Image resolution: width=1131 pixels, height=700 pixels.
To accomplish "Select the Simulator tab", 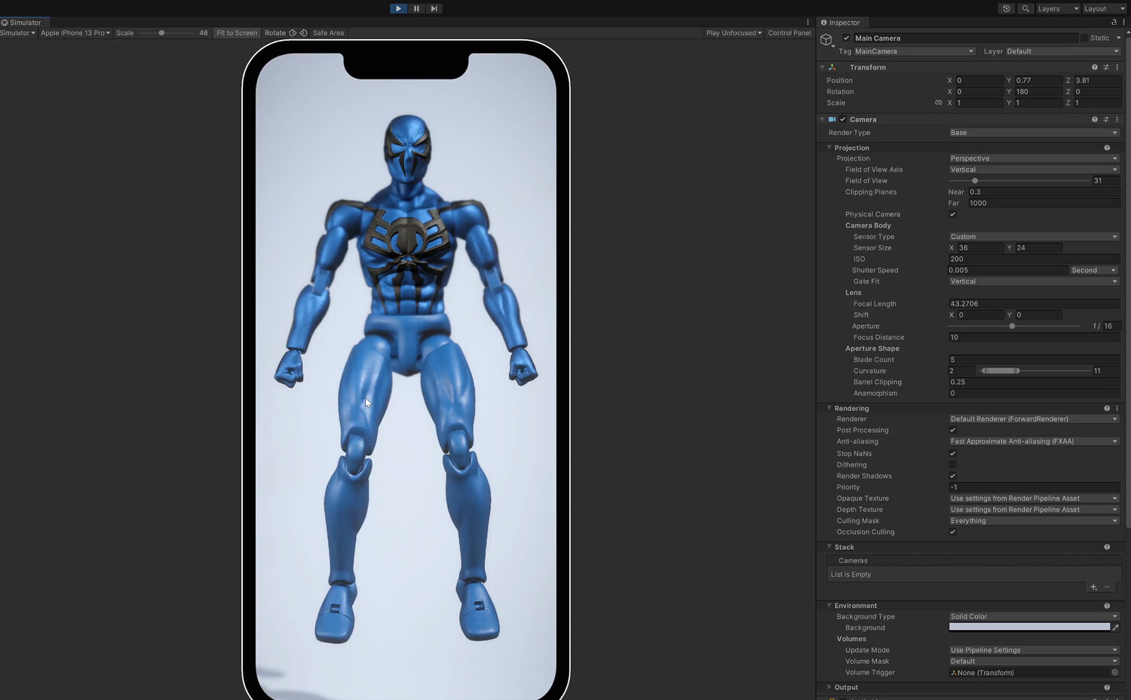I will click(22, 23).
